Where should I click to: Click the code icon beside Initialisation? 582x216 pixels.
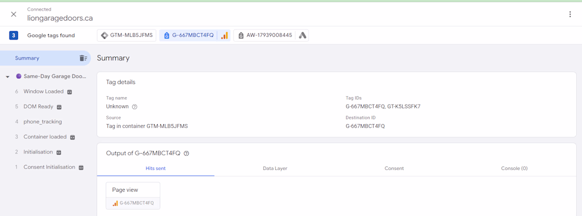click(59, 152)
